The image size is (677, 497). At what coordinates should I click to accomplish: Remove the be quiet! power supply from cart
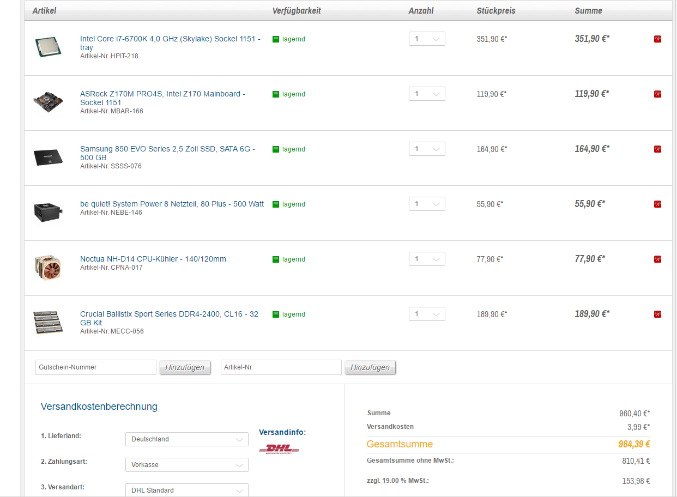(x=657, y=204)
